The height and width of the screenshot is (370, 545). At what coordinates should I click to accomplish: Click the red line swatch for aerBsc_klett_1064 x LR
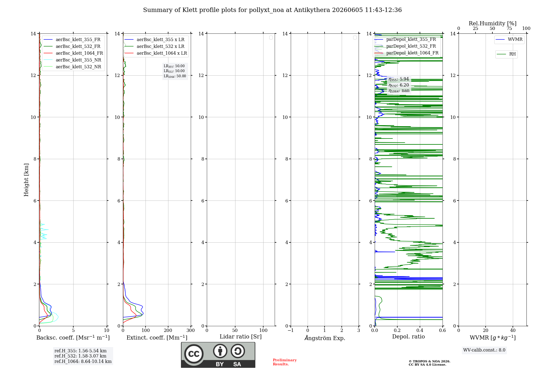pos(129,53)
